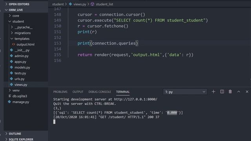Click the GET /student/ log line
Image resolution: width=251 pixels, height=141 pixels.
click(106, 117)
